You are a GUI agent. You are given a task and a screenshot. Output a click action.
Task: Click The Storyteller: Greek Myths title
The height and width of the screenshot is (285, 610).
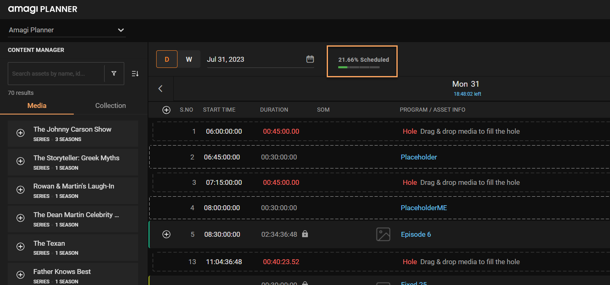(77, 158)
